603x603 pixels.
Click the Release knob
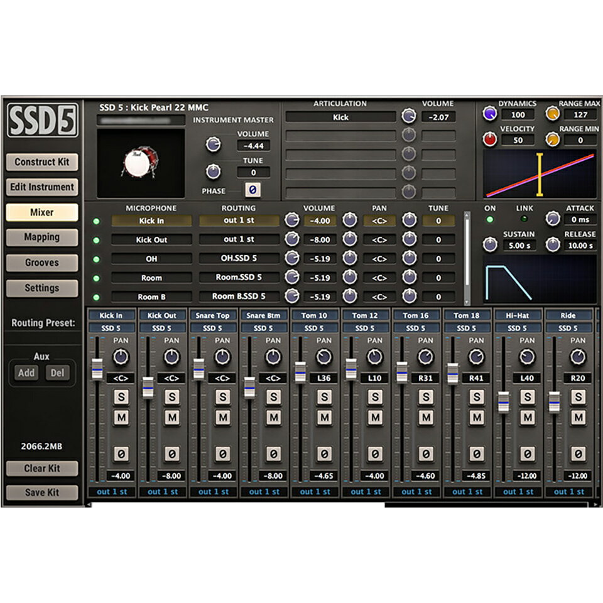pos(553,244)
